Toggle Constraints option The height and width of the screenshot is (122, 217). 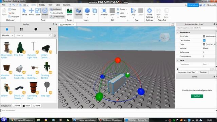(x=57, y=13)
